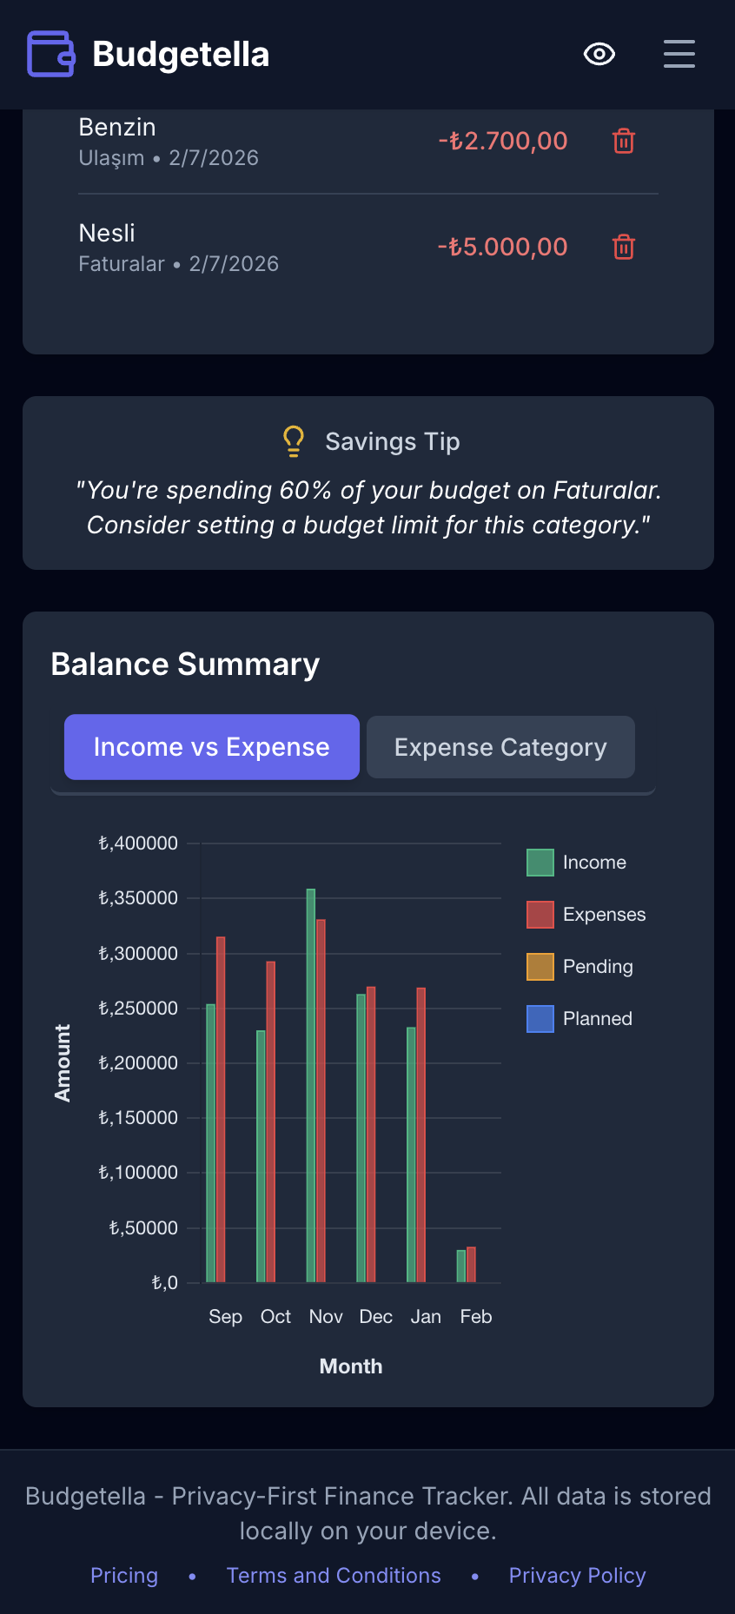Click the Nesli transaction row
Viewport: 735px width, 1614px height.
pyautogui.click(x=108, y=233)
